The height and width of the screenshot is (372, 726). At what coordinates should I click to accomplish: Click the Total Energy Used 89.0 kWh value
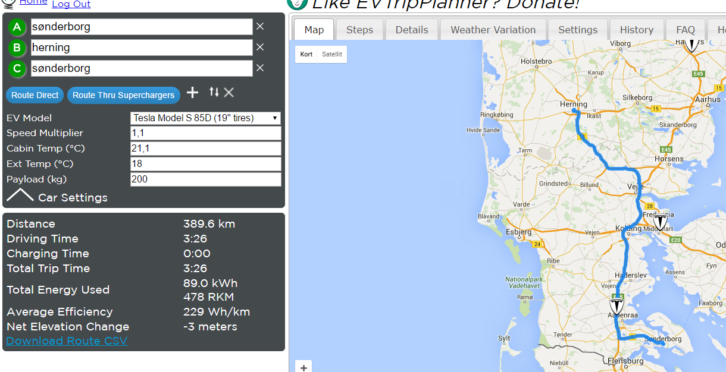210,283
